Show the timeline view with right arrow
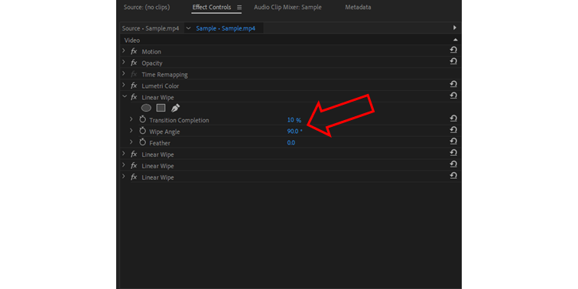 (x=454, y=28)
